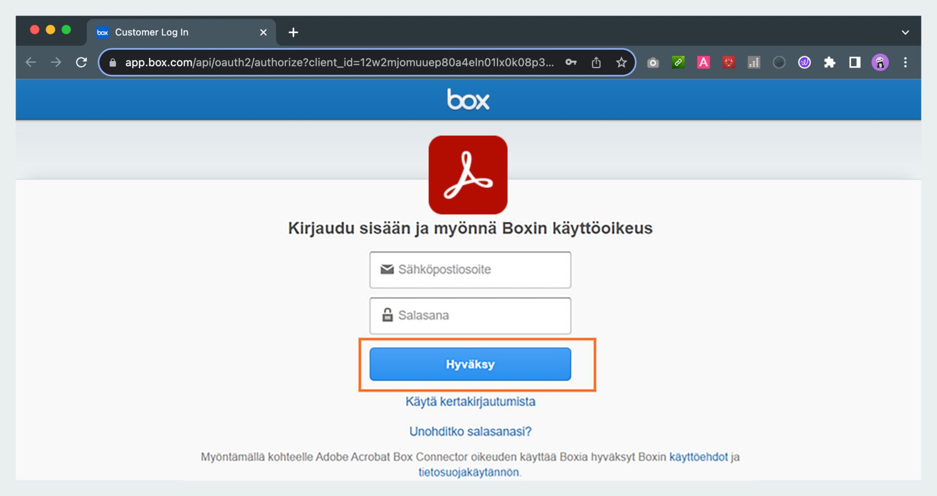The image size is (937, 496).
Task: Maximize the window with the green button
Action: pos(66,30)
